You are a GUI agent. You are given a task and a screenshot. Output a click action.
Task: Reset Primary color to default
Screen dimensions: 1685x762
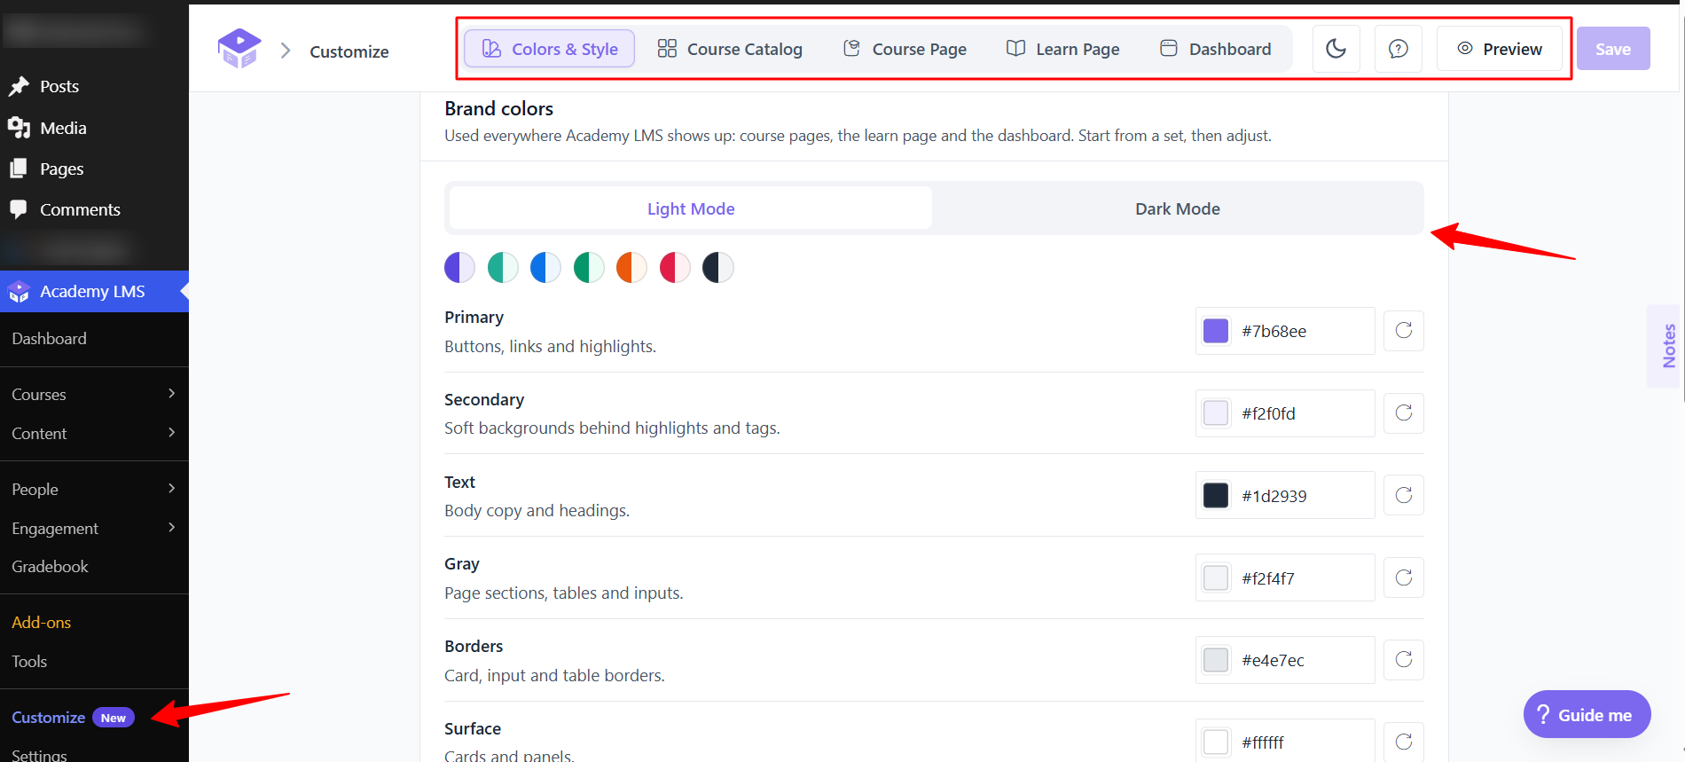(x=1404, y=330)
